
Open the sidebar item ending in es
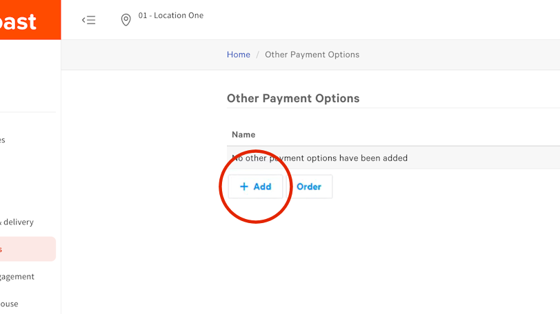(3, 140)
